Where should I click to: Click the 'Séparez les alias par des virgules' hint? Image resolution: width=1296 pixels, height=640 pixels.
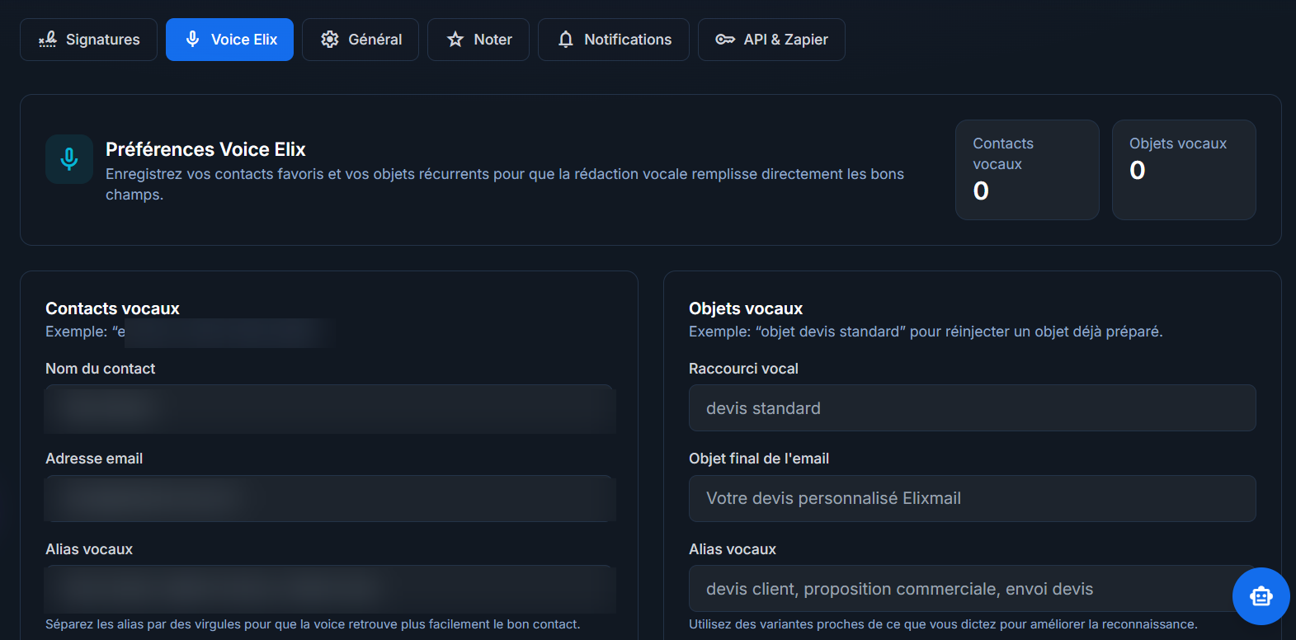pos(313,624)
